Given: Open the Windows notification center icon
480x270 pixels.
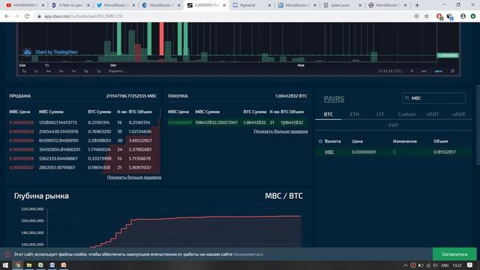Looking at the screenshot, I should [x=470, y=265].
